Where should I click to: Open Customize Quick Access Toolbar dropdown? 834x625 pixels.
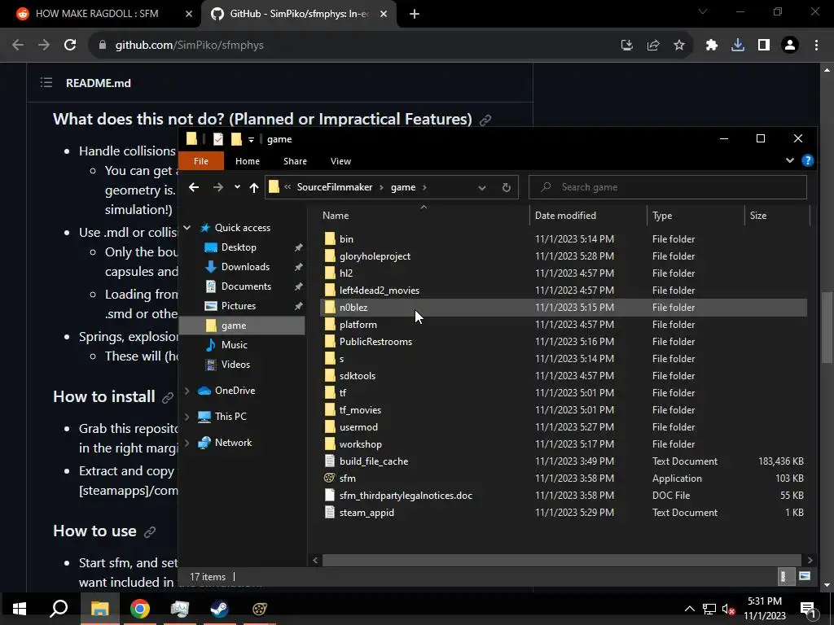point(251,140)
